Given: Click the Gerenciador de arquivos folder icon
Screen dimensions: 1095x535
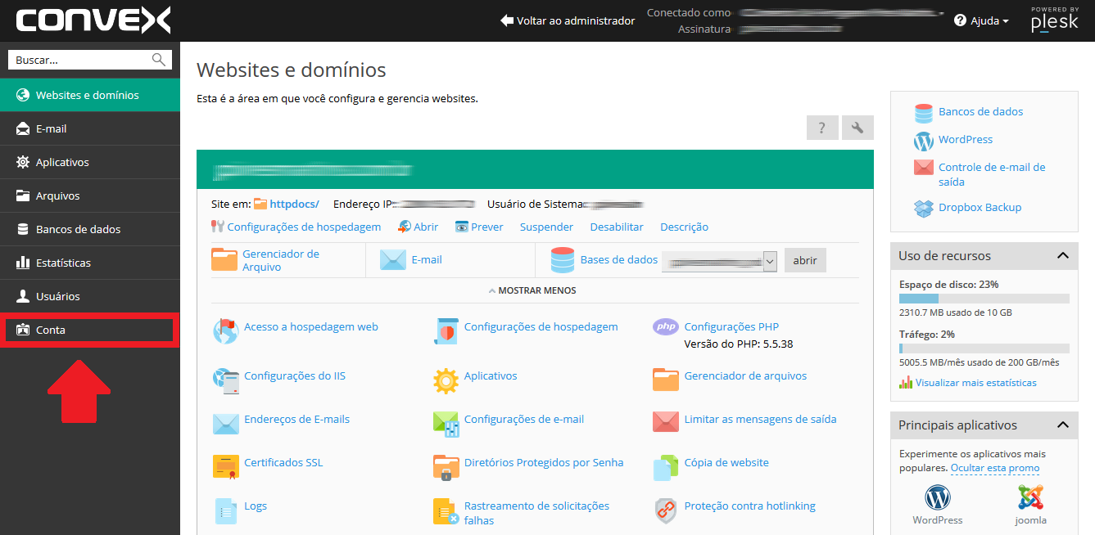Looking at the screenshot, I should (x=666, y=380).
